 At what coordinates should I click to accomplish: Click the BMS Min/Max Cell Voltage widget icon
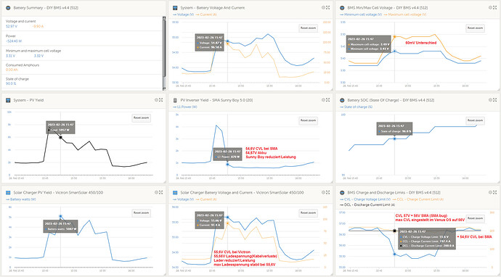click(342, 8)
